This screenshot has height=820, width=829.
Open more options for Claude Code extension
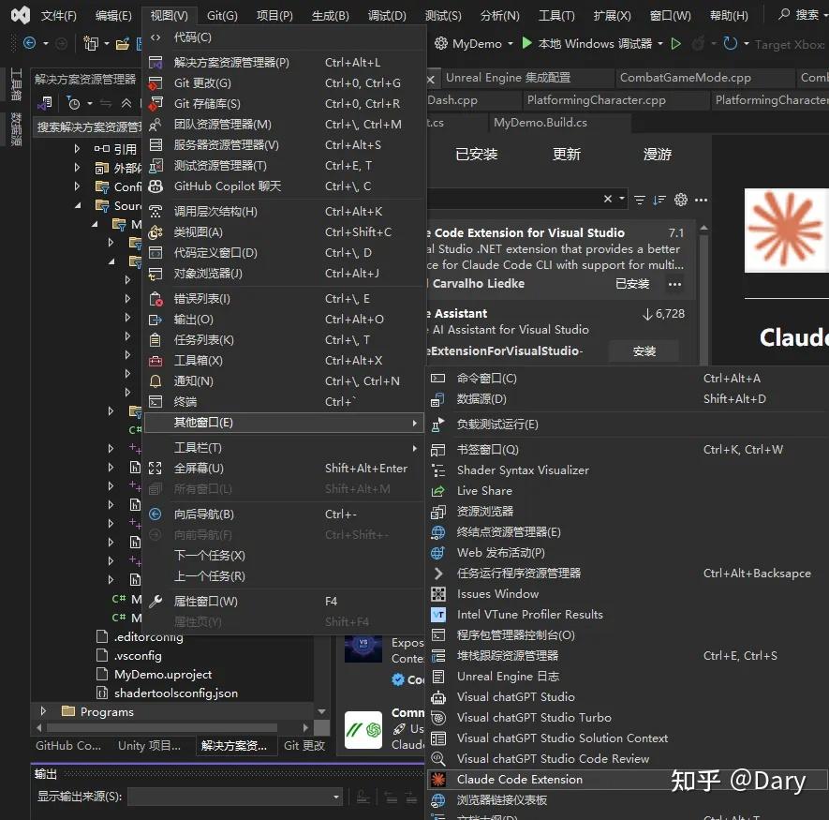(x=674, y=284)
